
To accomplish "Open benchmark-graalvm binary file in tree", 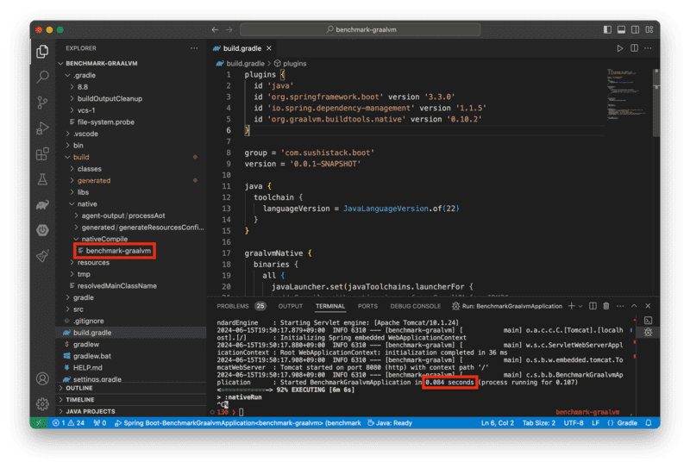I will (x=118, y=251).
